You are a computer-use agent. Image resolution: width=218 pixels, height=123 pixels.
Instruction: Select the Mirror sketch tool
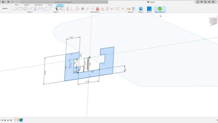pos(35,9)
